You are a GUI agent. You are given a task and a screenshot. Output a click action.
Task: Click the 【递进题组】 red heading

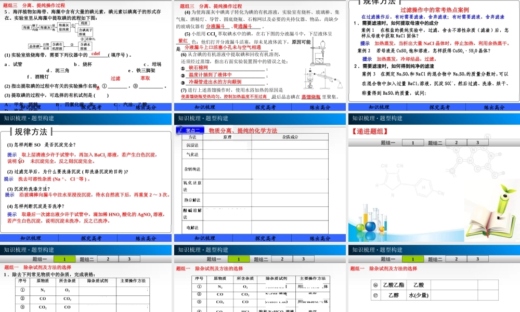tap(370, 131)
